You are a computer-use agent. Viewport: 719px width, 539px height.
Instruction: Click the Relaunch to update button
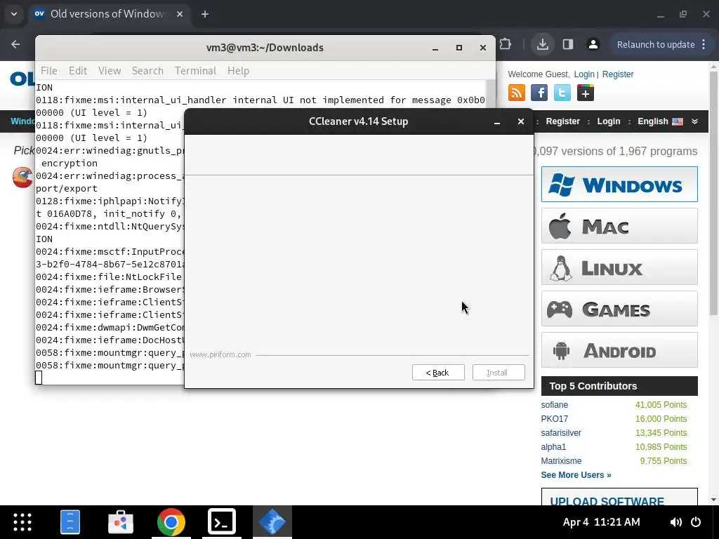(x=656, y=44)
